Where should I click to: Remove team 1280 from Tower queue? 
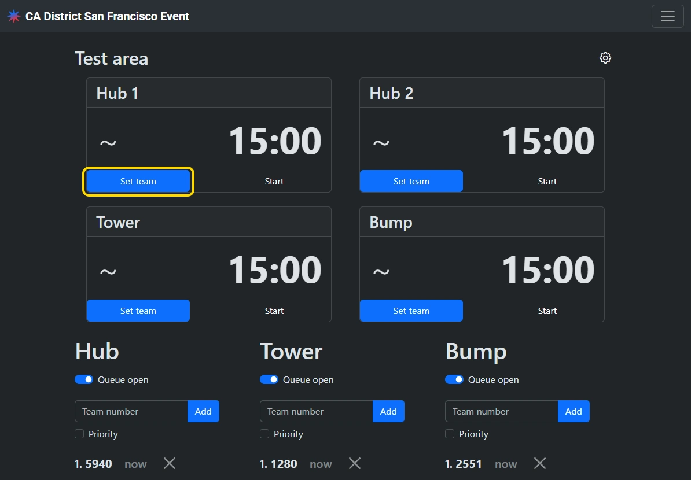click(355, 463)
